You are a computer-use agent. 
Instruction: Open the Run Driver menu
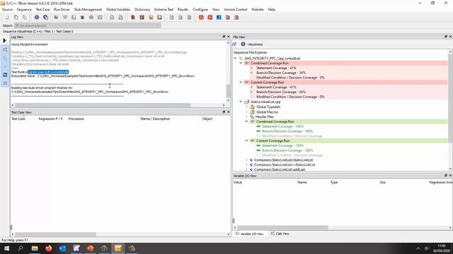(x=62, y=9)
